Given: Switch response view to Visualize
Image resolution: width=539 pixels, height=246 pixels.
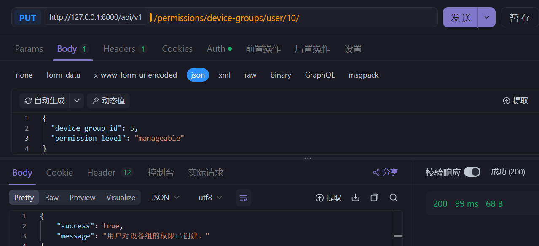Looking at the screenshot, I should [x=121, y=198].
